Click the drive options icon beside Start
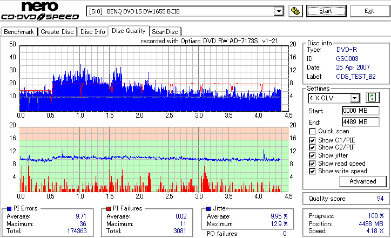This screenshot has height=238, width=391. 295,11
